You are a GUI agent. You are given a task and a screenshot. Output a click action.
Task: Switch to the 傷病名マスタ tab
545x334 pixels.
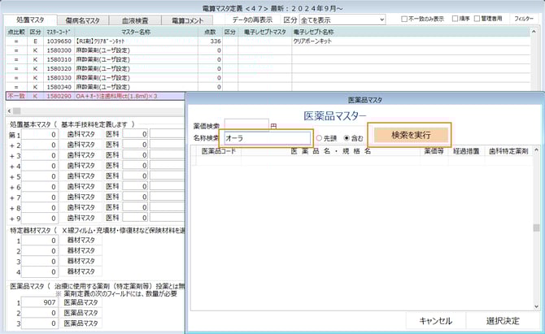click(83, 20)
